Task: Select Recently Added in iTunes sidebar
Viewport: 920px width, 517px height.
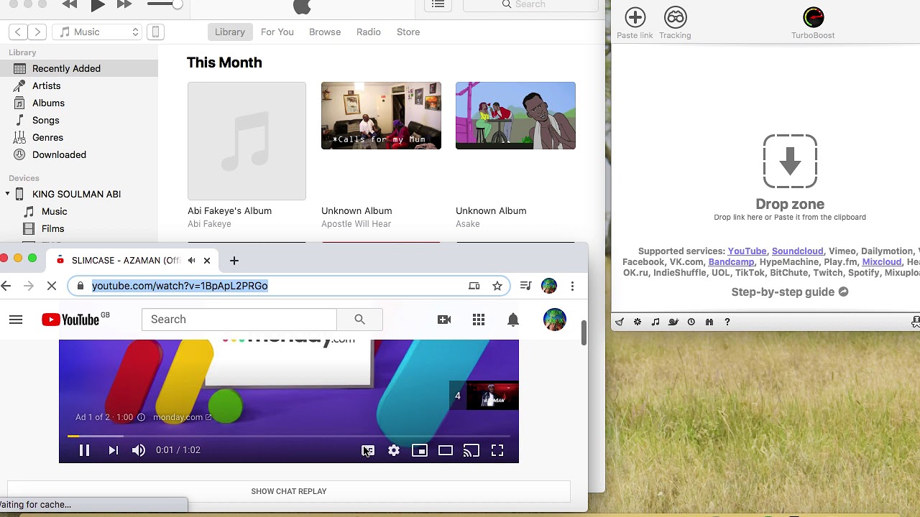Action: 79,68
